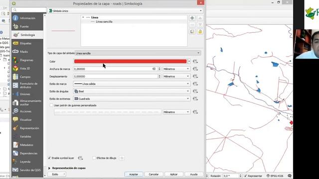
Task: Open draw effects customize button
Action: [122, 158]
